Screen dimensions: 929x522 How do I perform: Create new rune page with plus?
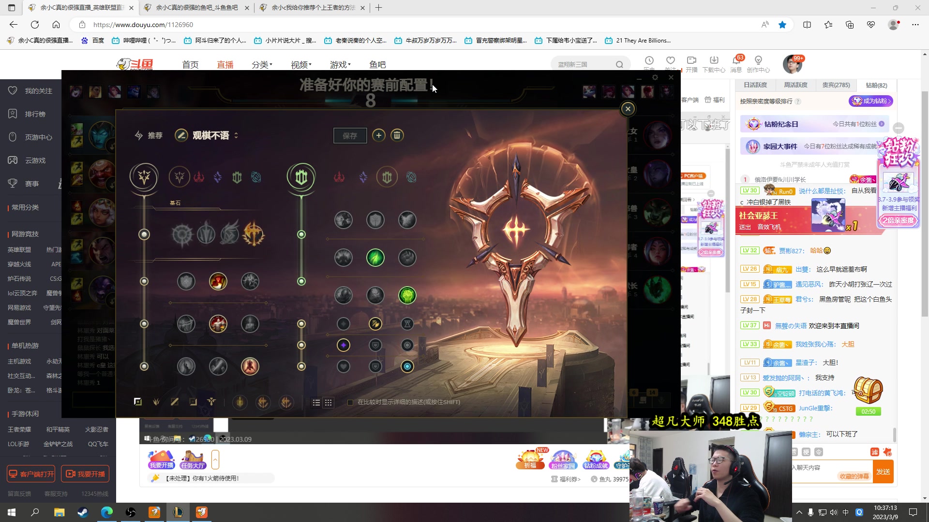[x=379, y=135]
